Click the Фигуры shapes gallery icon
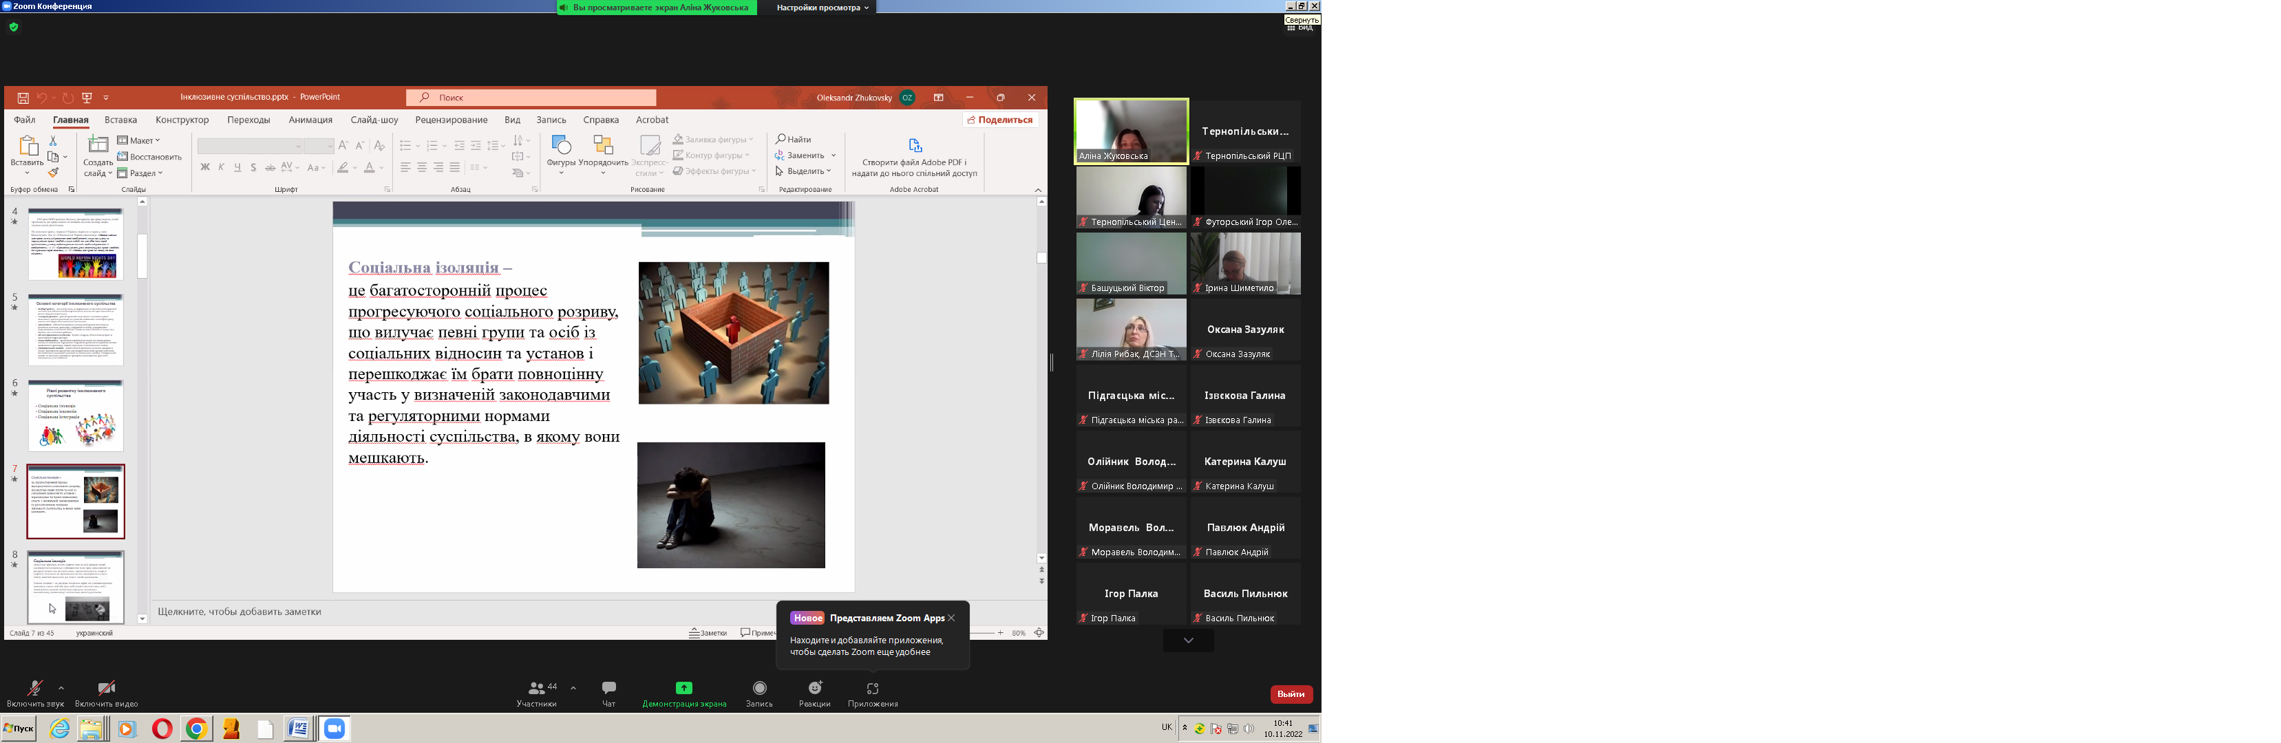Viewport: 2281px width, 743px height. point(562,144)
